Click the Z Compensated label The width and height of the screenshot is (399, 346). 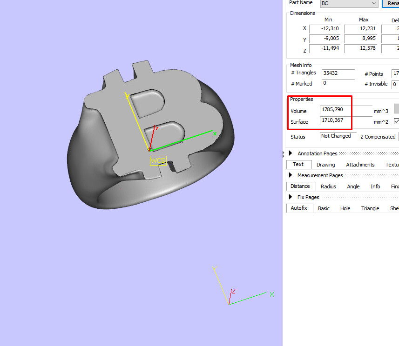[378, 137]
